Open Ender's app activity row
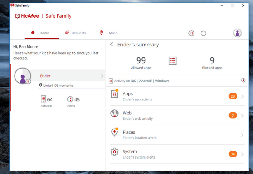253x174 pixels. 177,96
